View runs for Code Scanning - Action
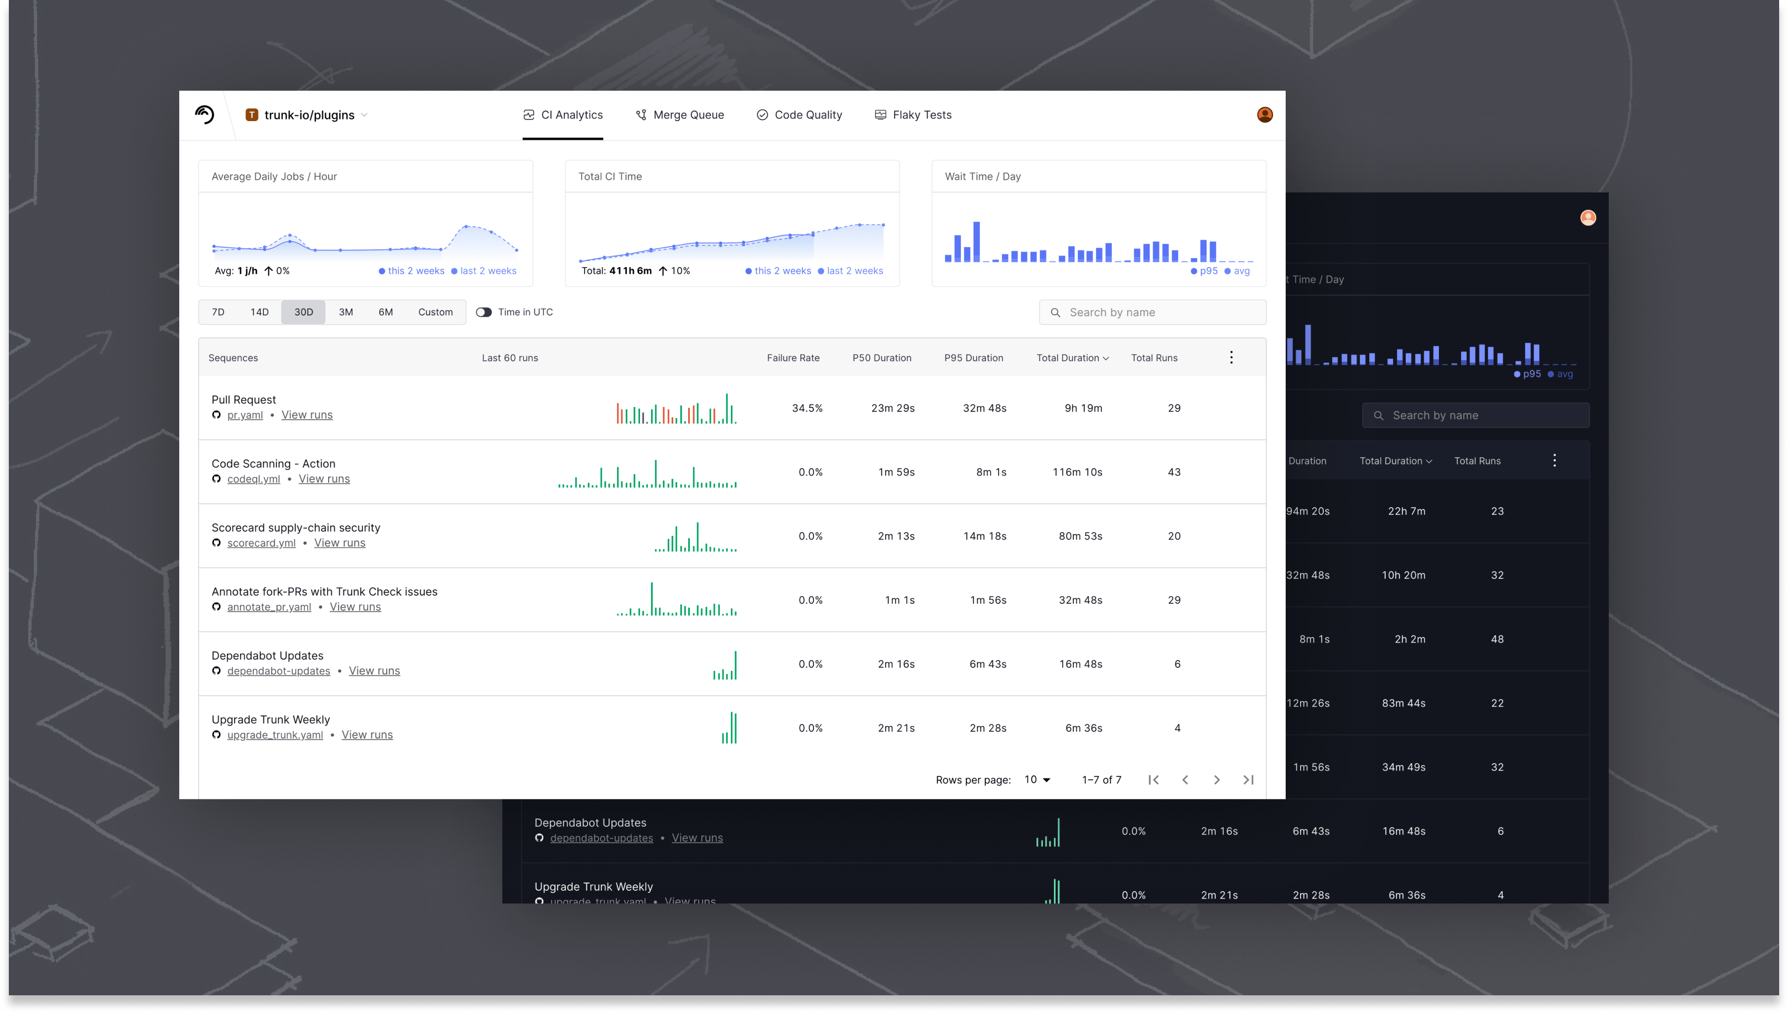The width and height of the screenshot is (1788, 1013). click(324, 479)
